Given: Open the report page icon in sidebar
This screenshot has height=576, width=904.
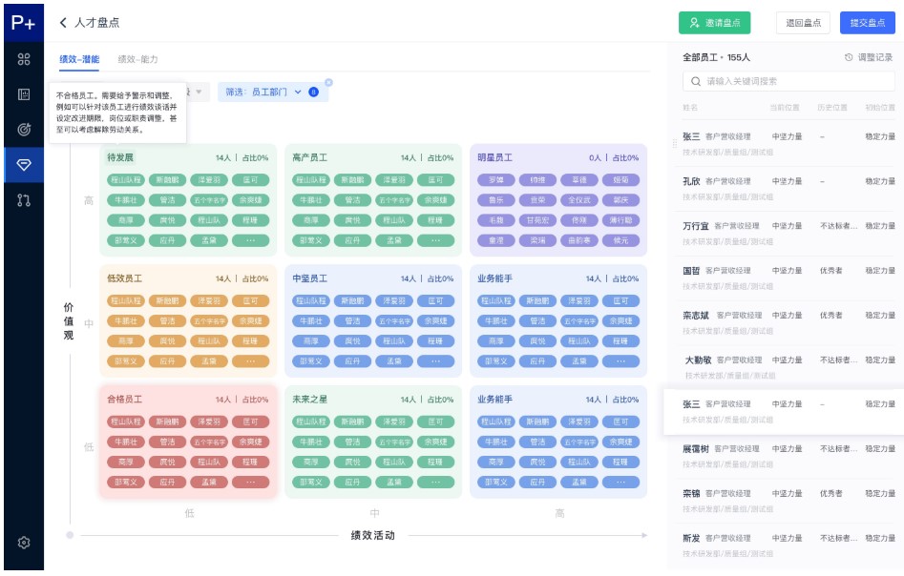Looking at the screenshot, I should point(24,94).
